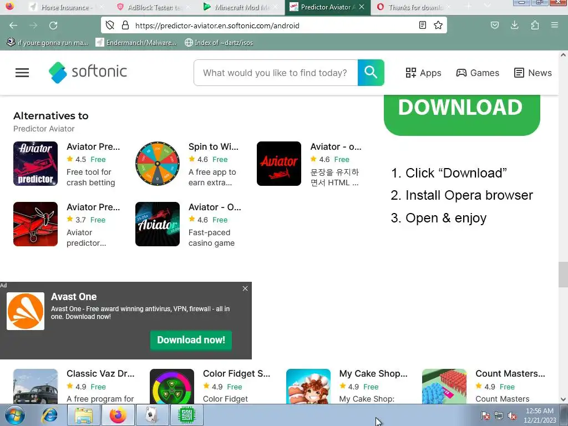The width and height of the screenshot is (568, 426).
Task: Click the Avast One "Download now!" button
Action: pyautogui.click(x=191, y=340)
